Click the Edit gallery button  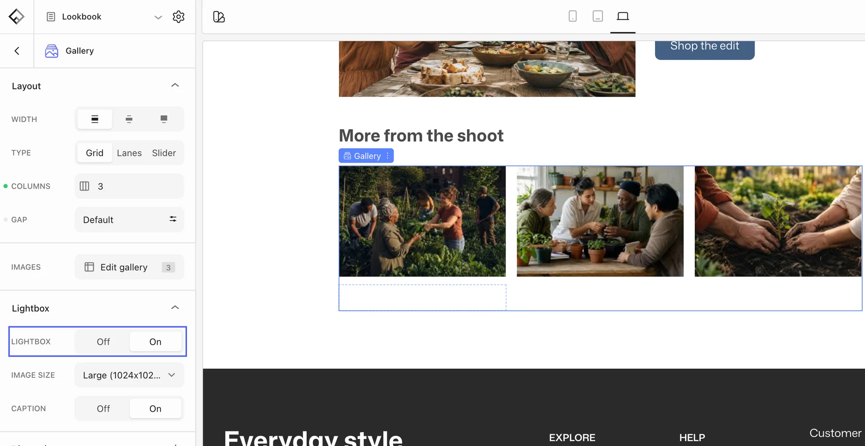[129, 267]
